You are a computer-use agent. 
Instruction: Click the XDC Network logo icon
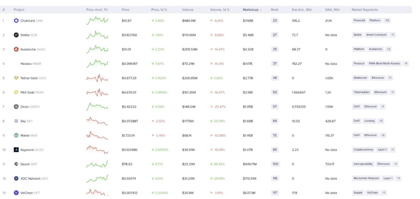tap(16, 179)
